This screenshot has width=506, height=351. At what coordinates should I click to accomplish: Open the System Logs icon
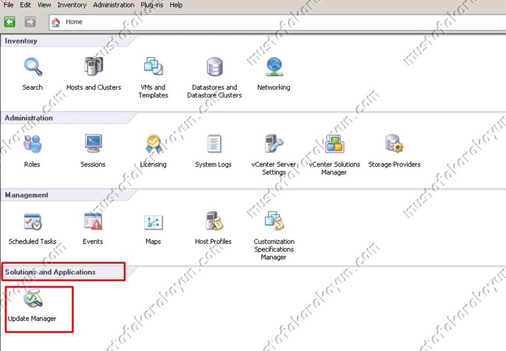coord(214,143)
